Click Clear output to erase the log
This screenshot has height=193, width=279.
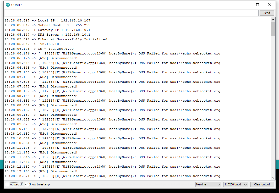262,184
